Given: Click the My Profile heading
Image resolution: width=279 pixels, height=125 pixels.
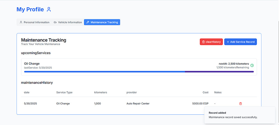Looking at the screenshot, I should (x=30, y=9).
